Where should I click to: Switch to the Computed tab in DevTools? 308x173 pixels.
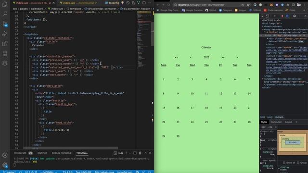coord(276,122)
